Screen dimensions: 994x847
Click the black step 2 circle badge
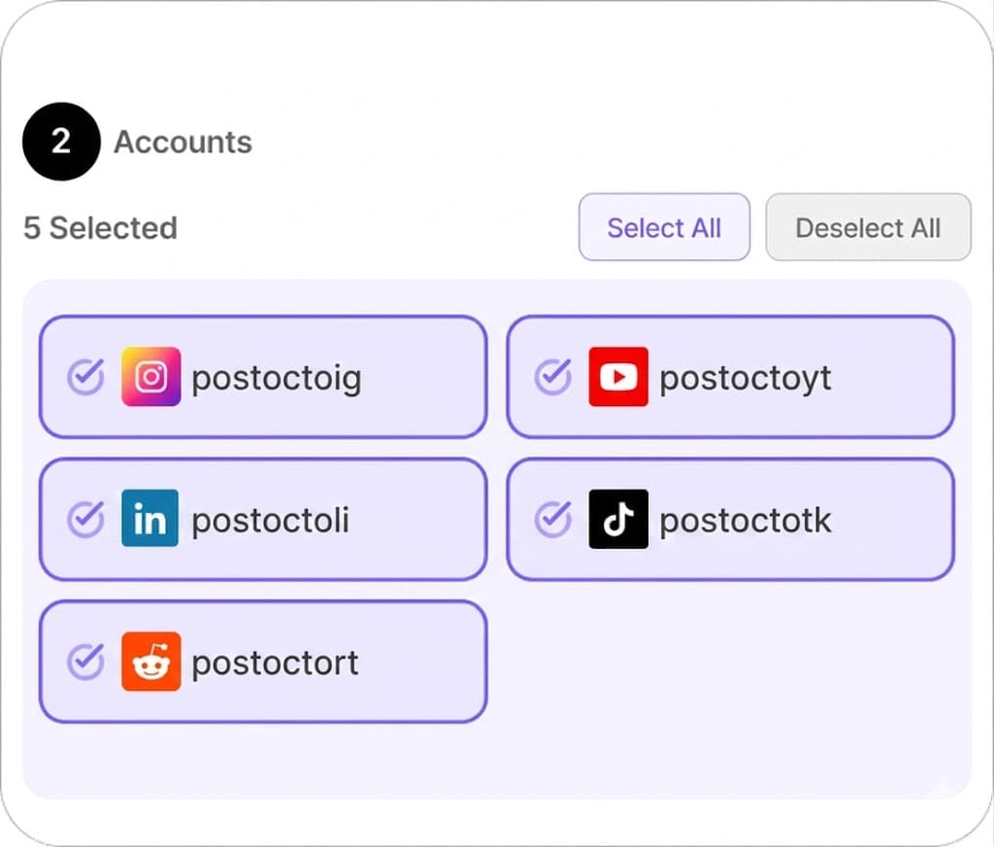(61, 142)
